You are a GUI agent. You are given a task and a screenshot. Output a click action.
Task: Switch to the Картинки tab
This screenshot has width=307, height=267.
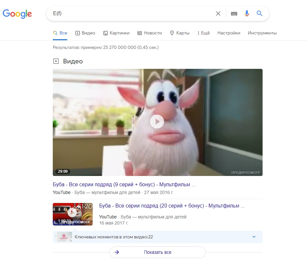[116, 33]
